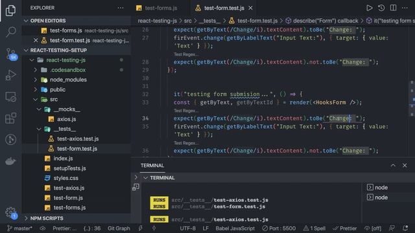Open the Run and Debug view
The image size is (415, 233).
[x=10, y=75]
